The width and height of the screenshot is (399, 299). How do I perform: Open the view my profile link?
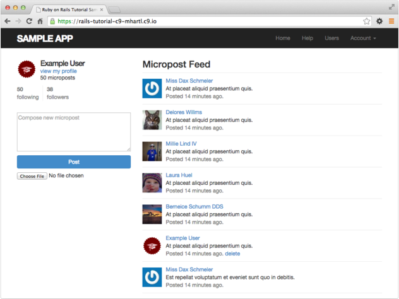coord(58,71)
